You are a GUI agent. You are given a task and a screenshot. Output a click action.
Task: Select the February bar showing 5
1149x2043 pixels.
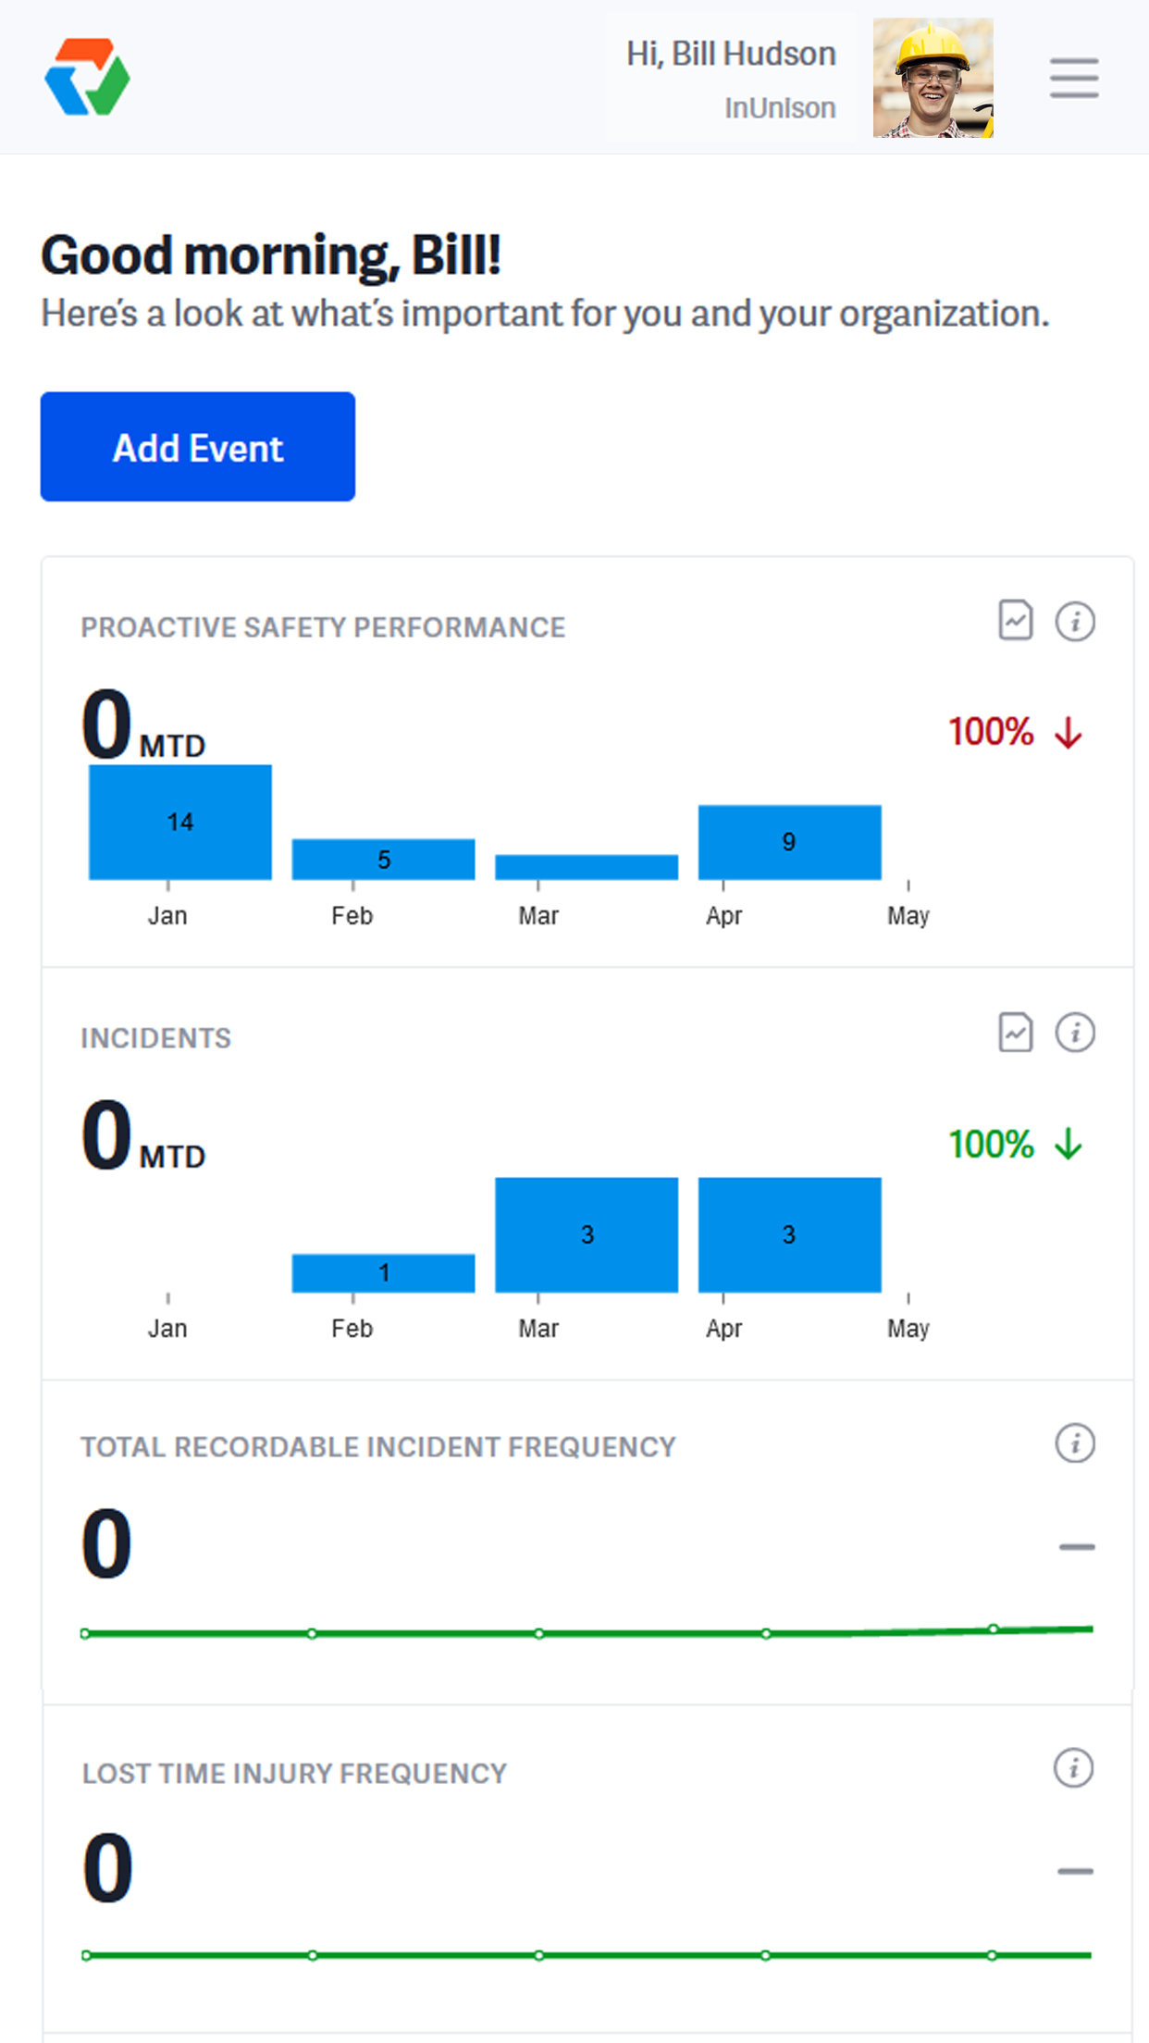(383, 859)
